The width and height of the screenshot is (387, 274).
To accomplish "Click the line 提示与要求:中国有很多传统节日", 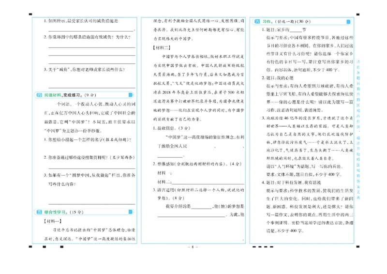I will click(310, 38).
